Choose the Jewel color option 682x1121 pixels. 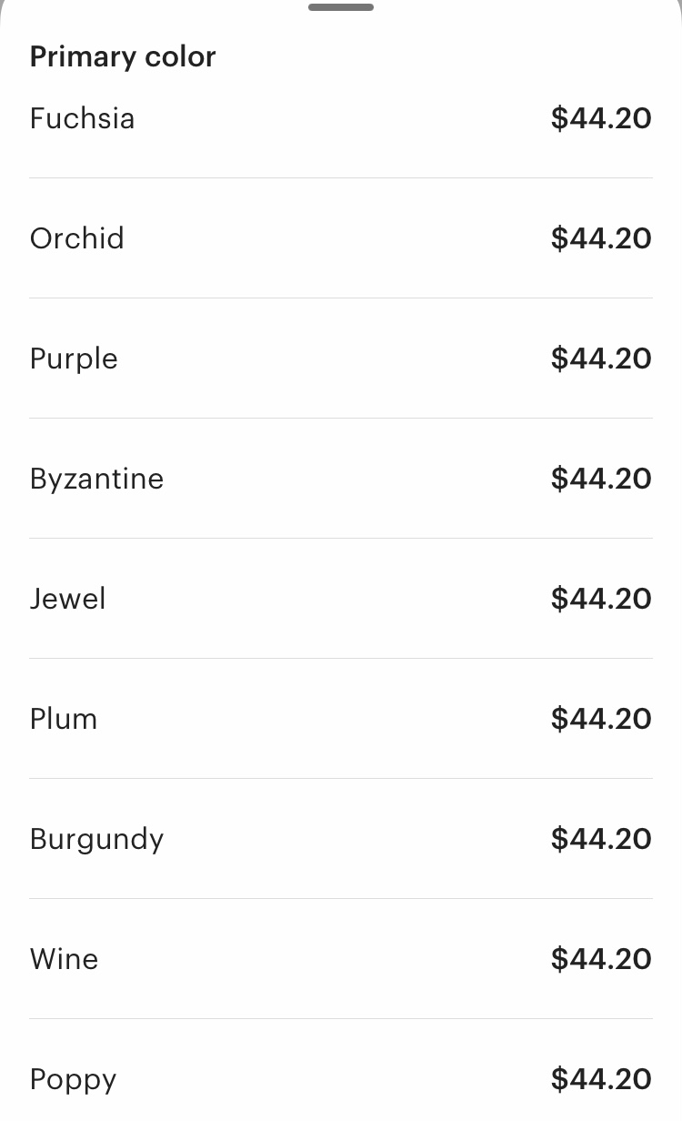[341, 599]
